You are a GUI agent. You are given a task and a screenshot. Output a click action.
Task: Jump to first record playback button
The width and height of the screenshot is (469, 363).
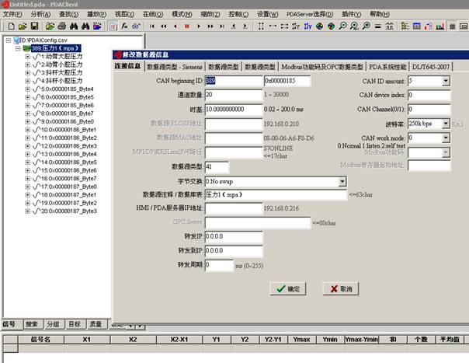pyautogui.click(x=152, y=26)
